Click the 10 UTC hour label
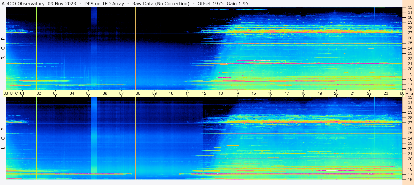 click(x=171, y=93)
